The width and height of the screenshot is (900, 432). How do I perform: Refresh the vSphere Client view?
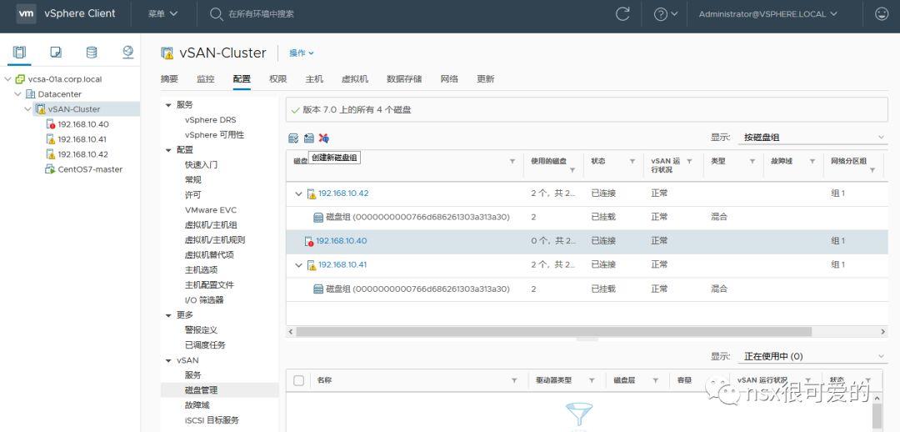point(622,14)
